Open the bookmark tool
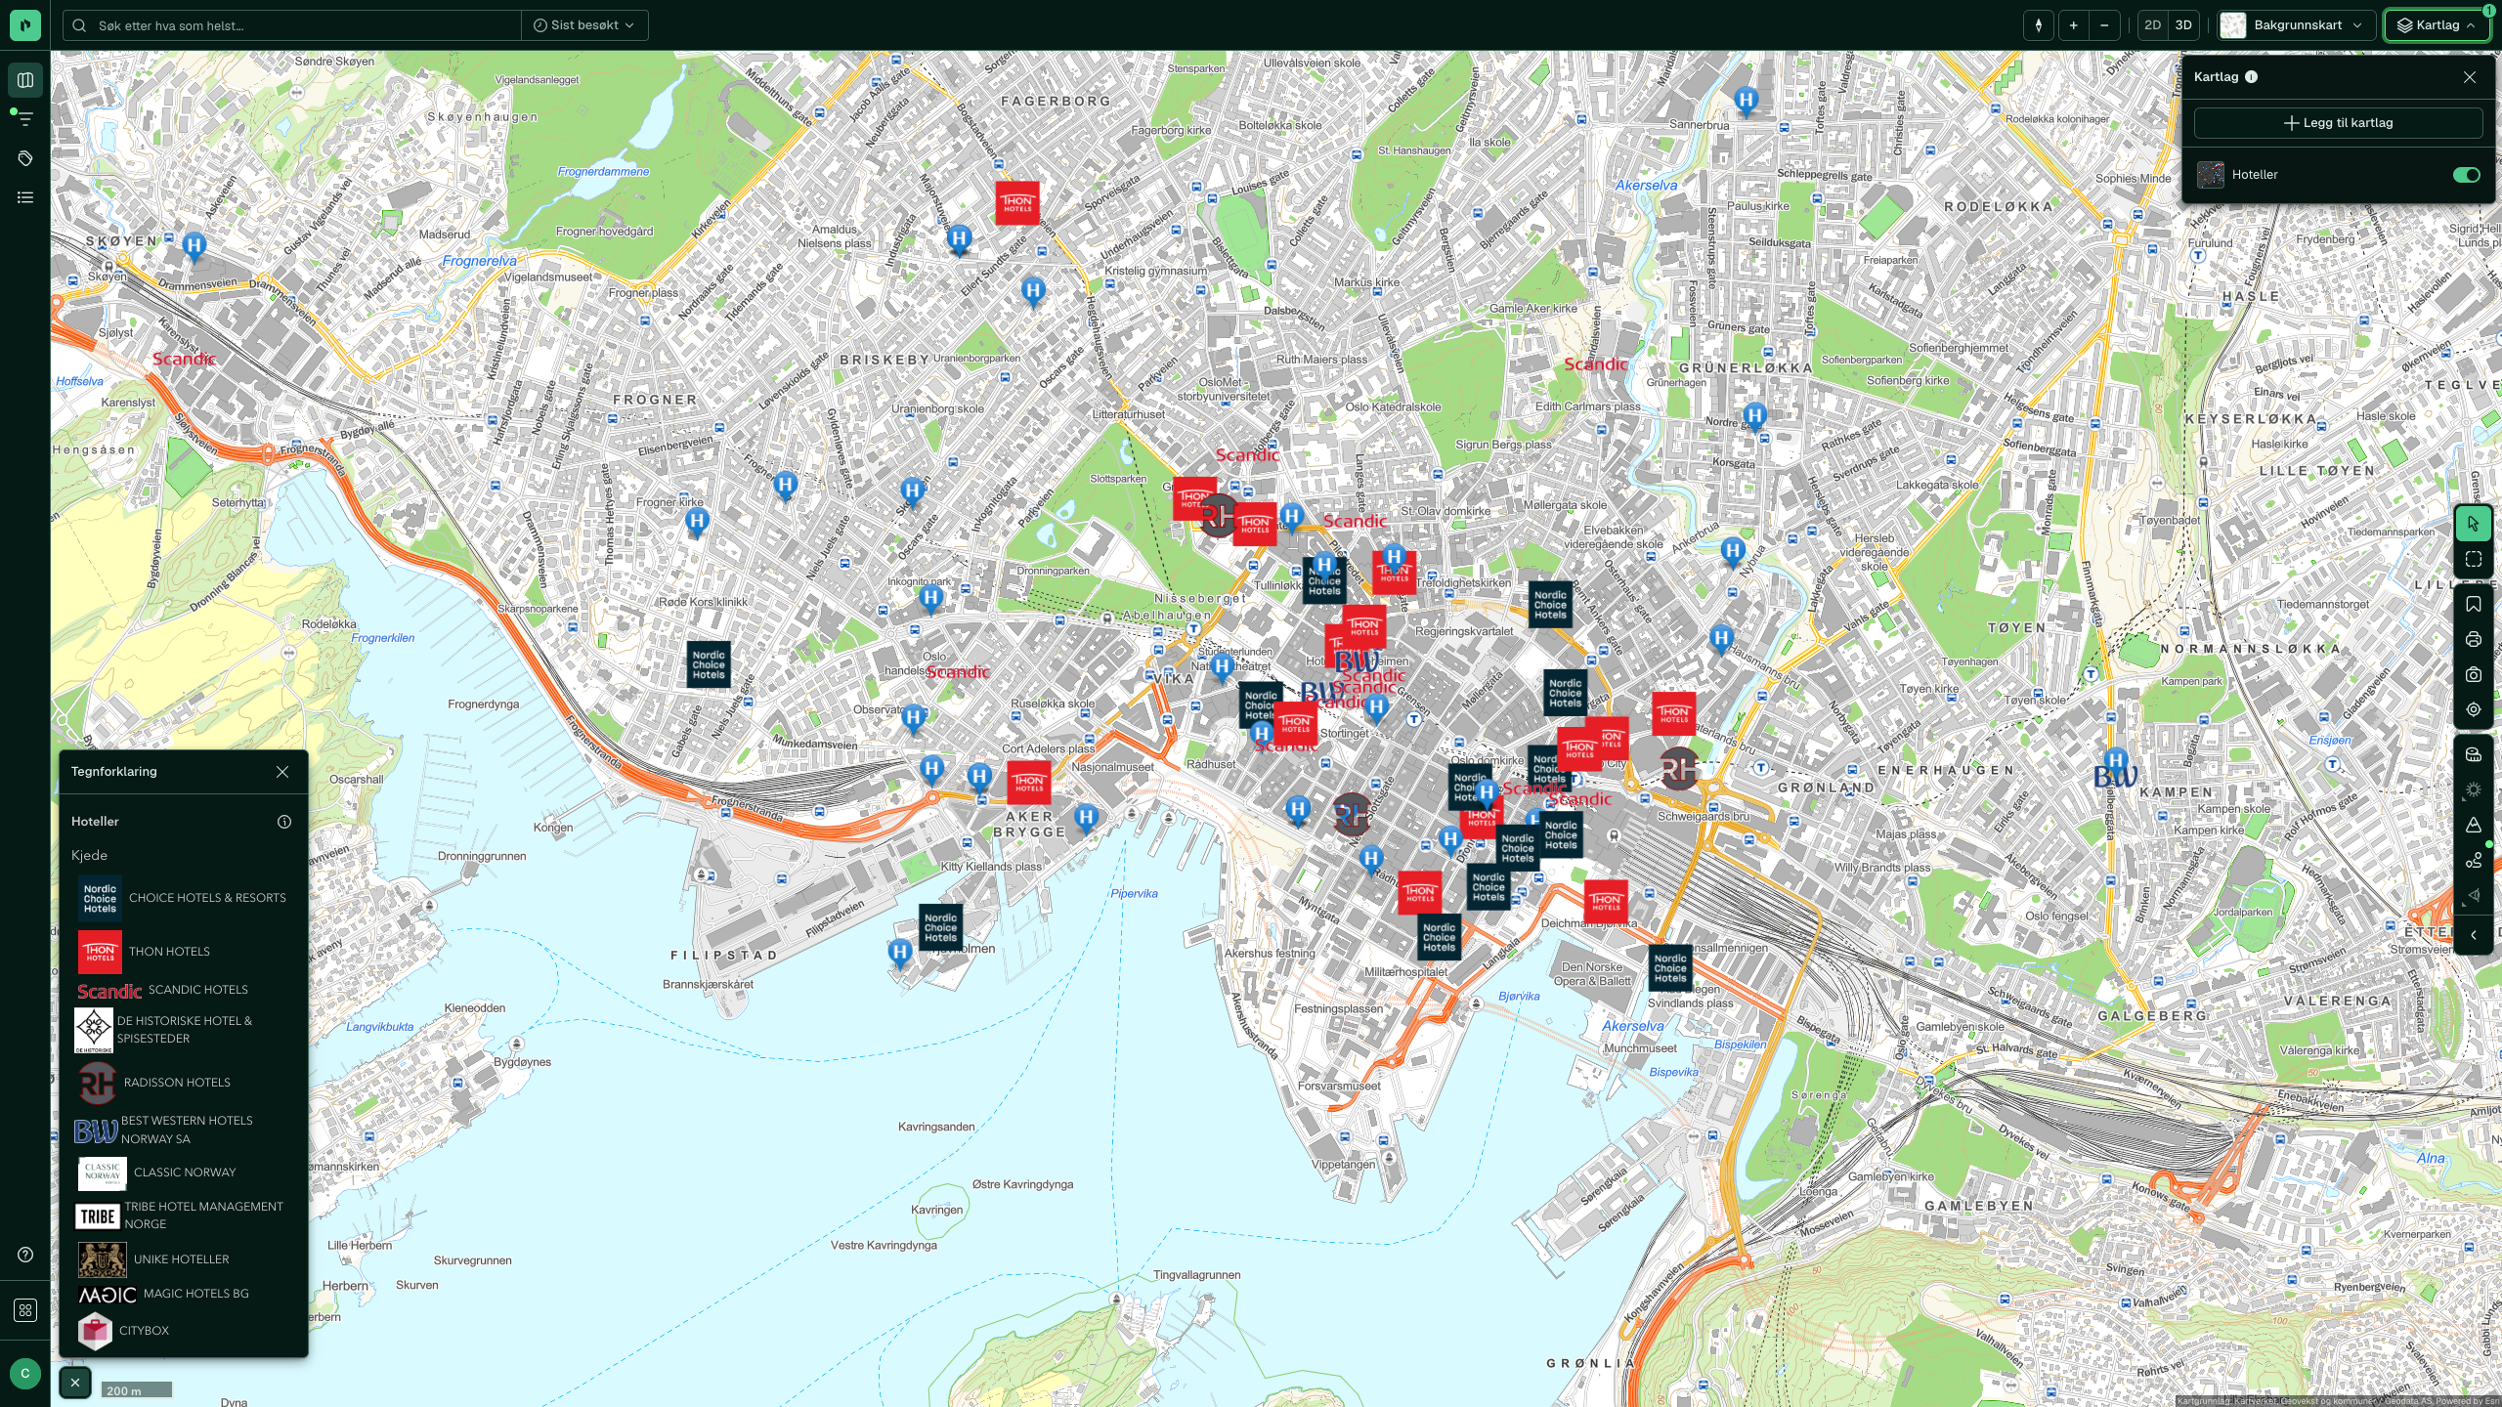Image resolution: width=2502 pixels, height=1407 pixels. tap(2474, 605)
